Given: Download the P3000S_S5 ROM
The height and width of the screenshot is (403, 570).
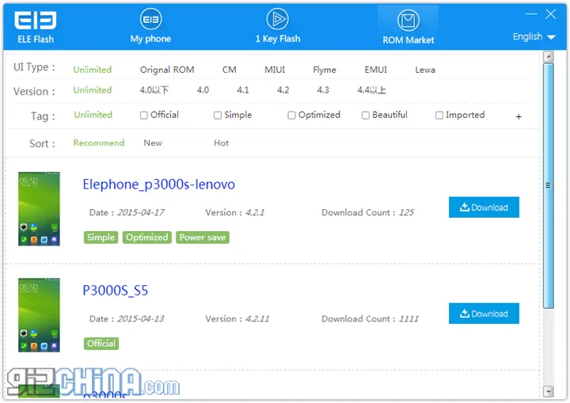Looking at the screenshot, I should click(x=484, y=314).
